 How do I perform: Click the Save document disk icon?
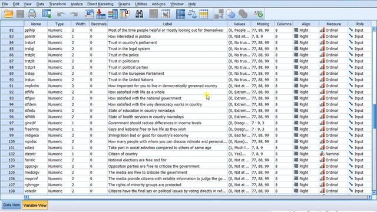(x=20, y=14)
